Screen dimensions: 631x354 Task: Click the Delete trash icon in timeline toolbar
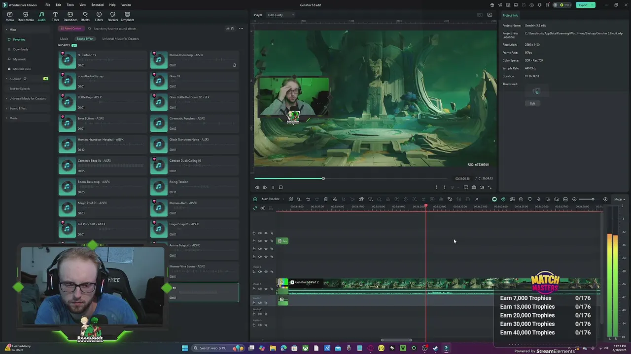(326, 199)
